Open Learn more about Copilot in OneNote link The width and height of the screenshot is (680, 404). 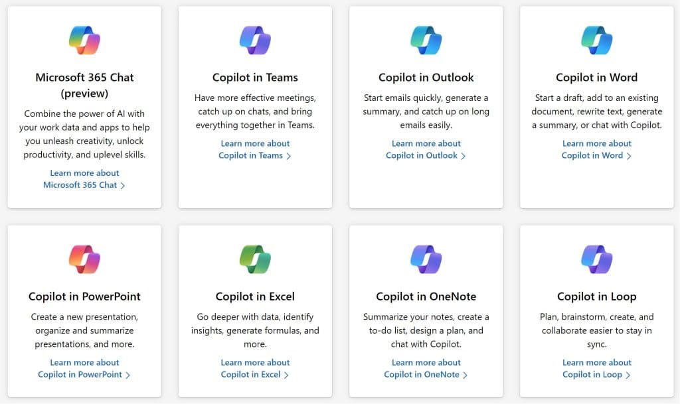[426, 368]
